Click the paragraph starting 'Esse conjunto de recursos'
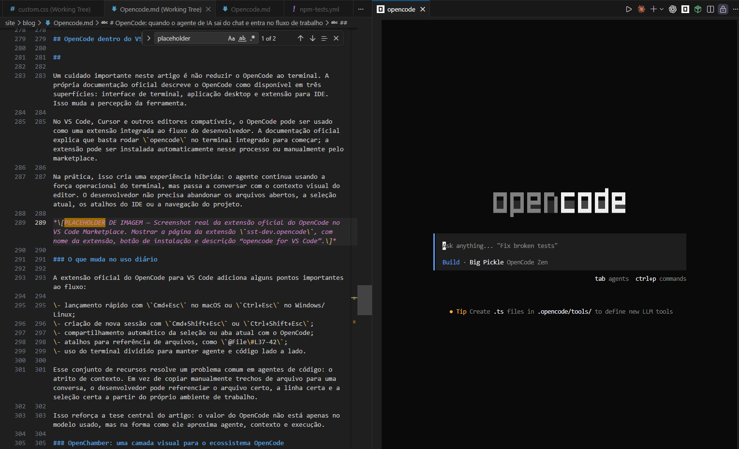The width and height of the screenshot is (739, 449). (x=196, y=383)
